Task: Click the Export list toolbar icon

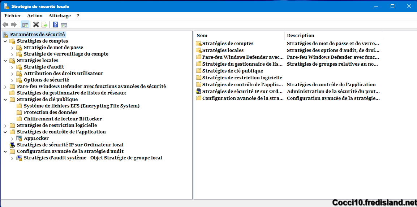Action: [44, 25]
